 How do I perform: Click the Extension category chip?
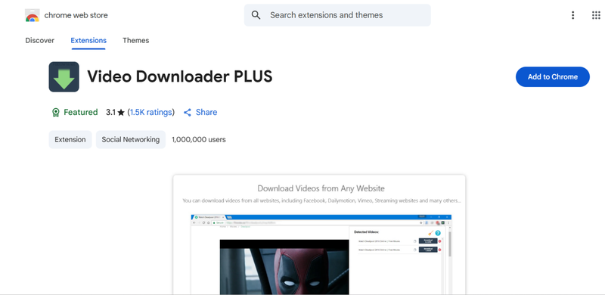point(70,139)
